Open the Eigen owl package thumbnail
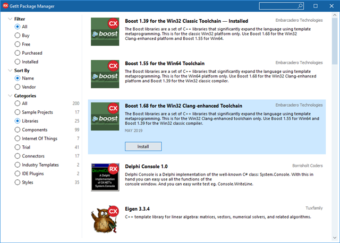This screenshot has width=340, height=243. 105,220
